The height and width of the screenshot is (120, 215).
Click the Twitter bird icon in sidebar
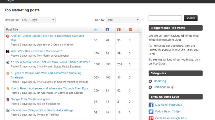click(x=151, y=111)
